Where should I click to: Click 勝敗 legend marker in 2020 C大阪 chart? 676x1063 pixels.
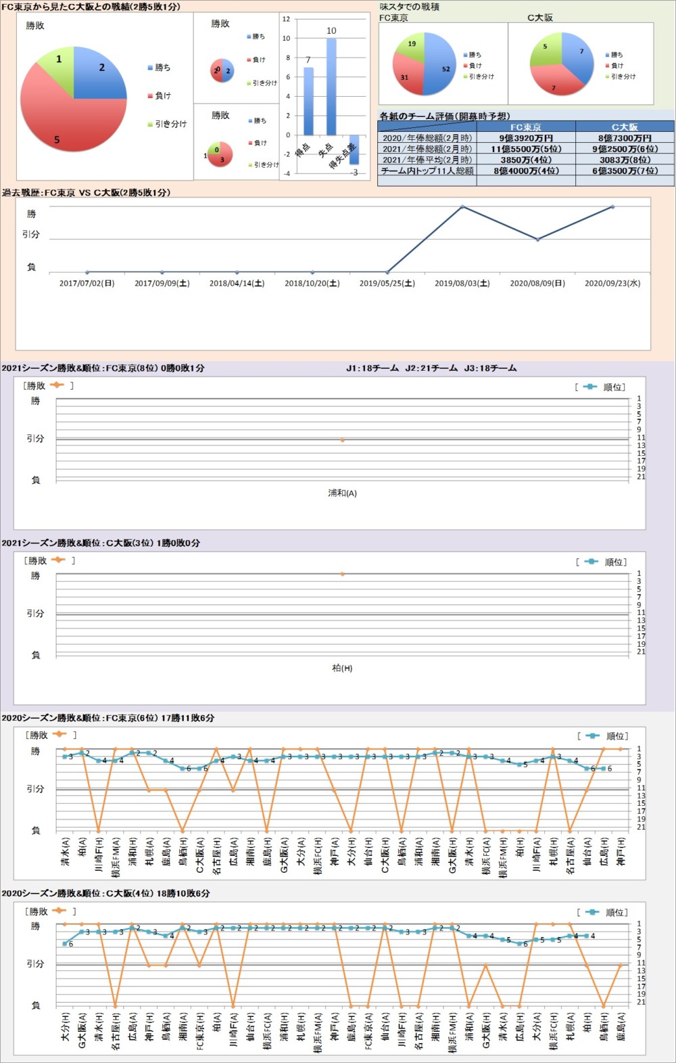point(59,911)
